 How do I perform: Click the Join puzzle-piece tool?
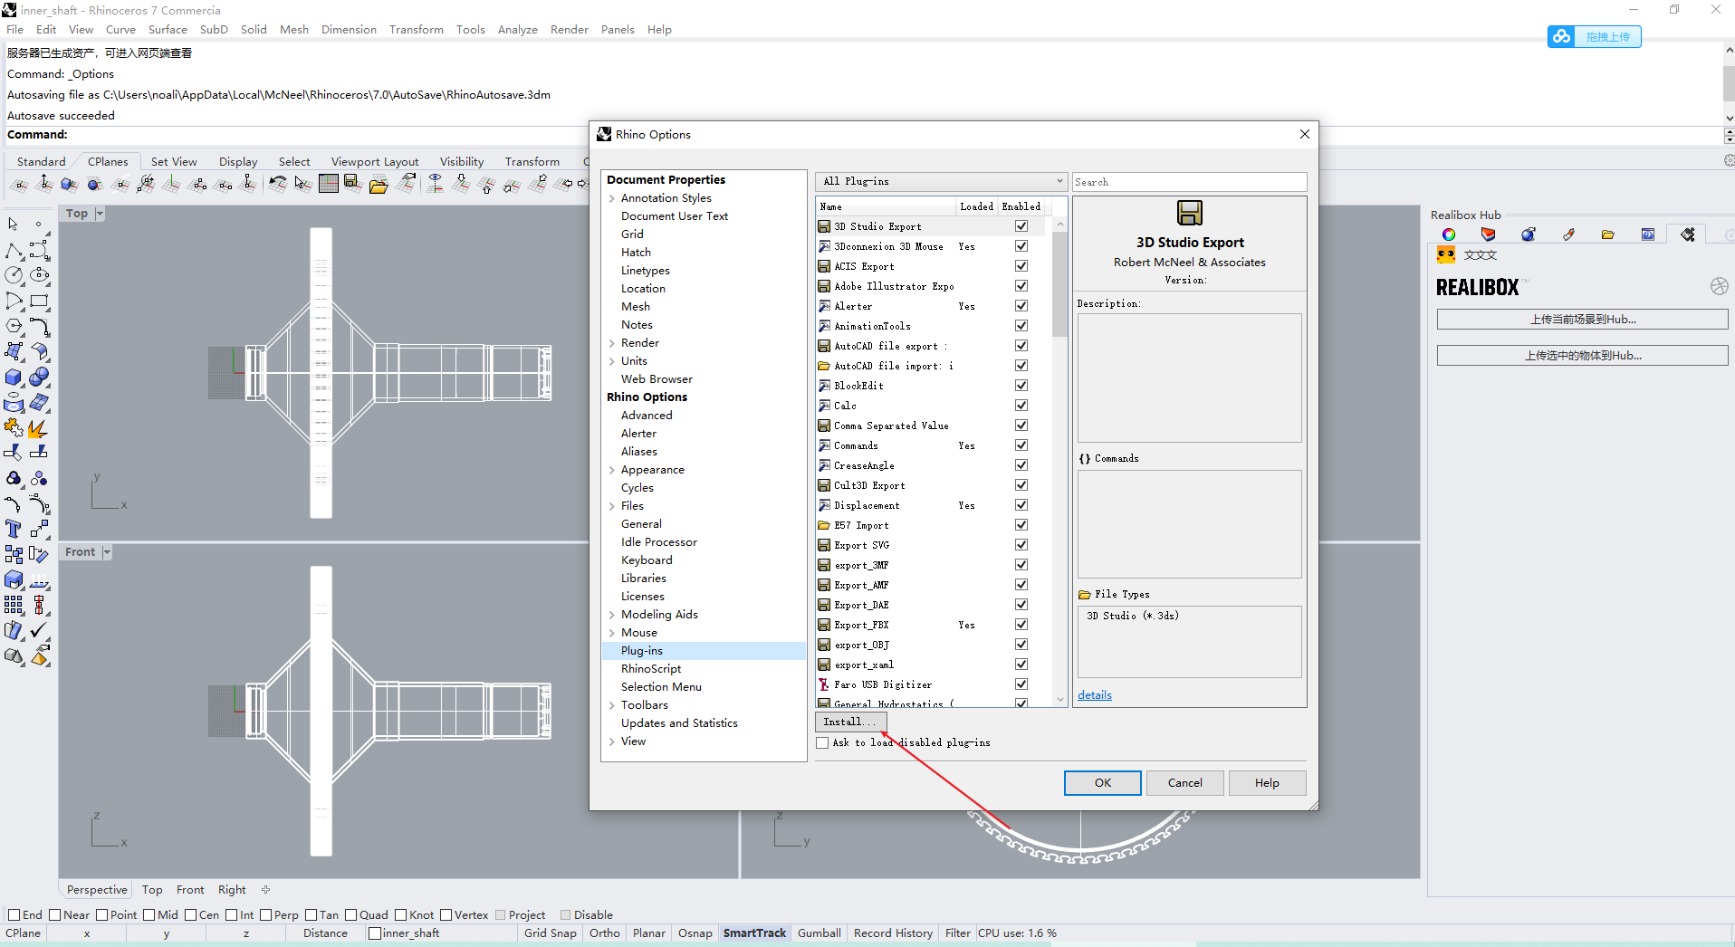(x=14, y=428)
